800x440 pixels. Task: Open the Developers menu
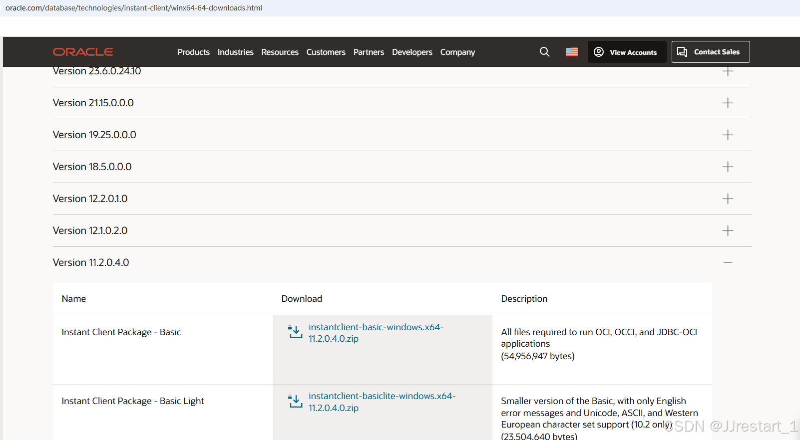point(412,52)
